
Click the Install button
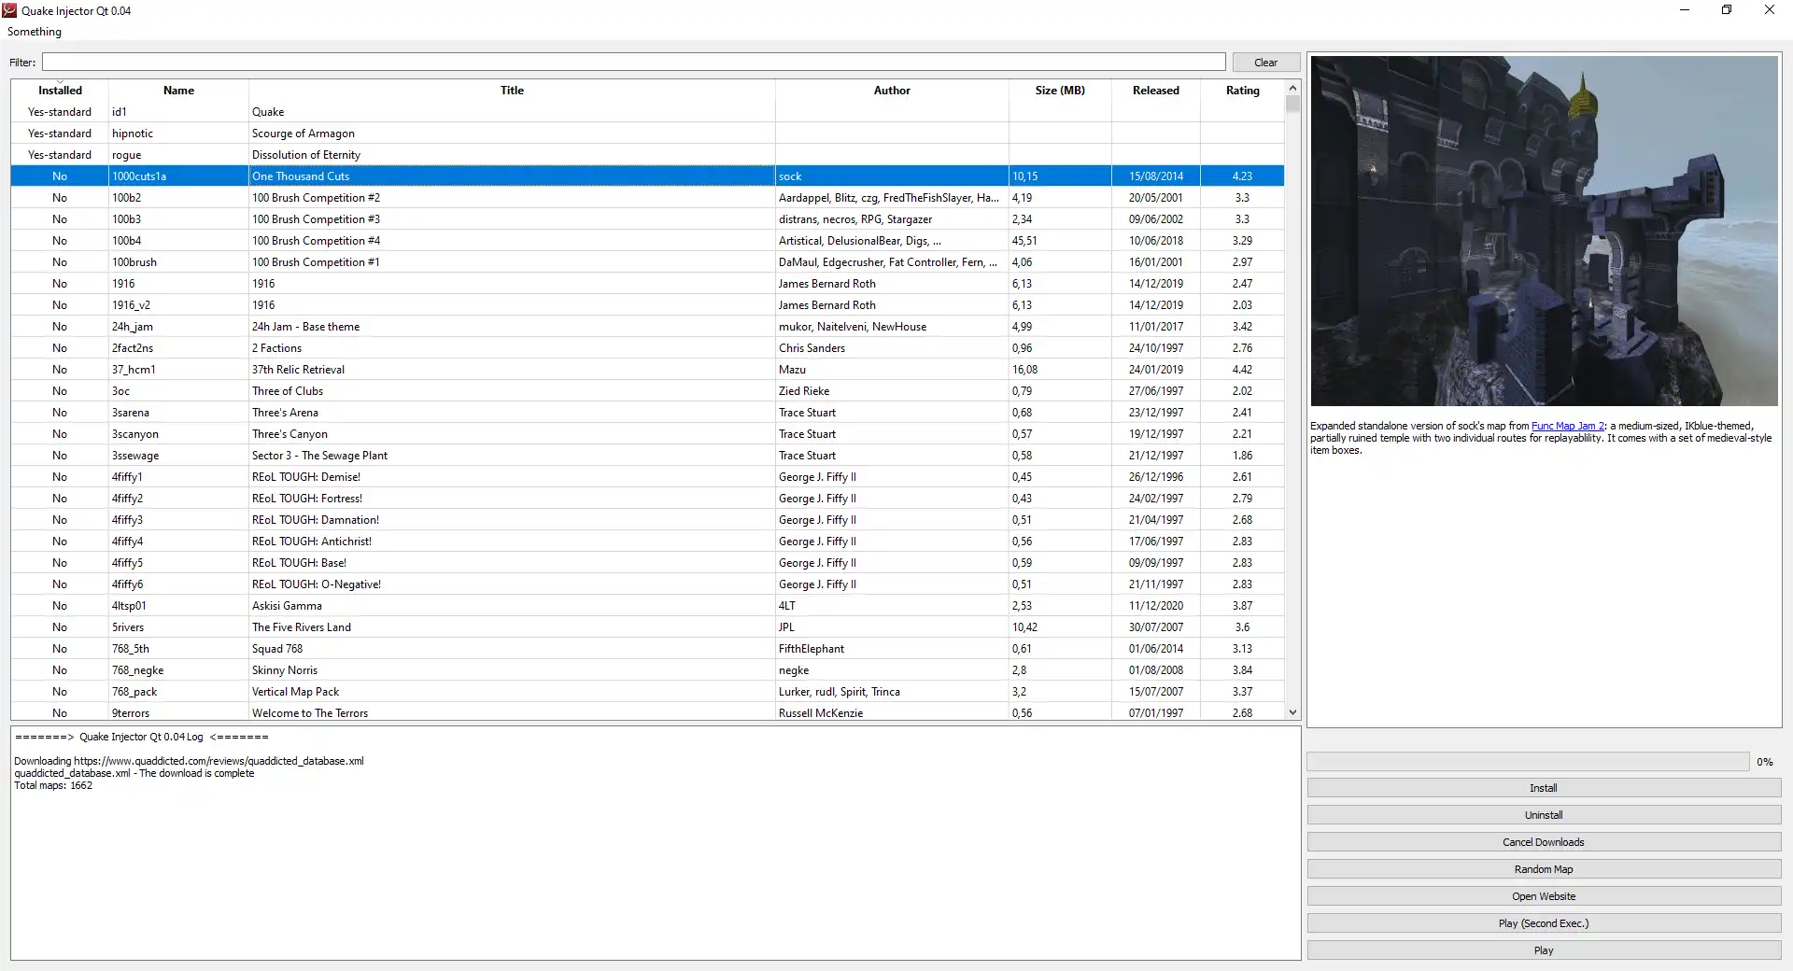click(1544, 788)
